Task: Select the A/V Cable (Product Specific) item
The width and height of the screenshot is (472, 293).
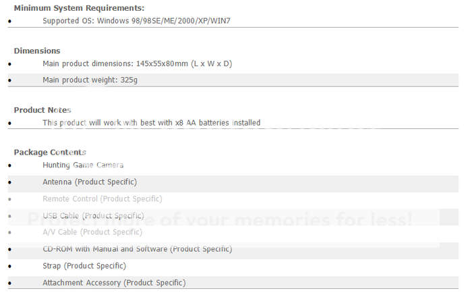Action: click(x=92, y=232)
